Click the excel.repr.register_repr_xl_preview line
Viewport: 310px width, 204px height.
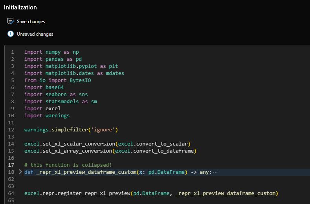coord(151,193)
